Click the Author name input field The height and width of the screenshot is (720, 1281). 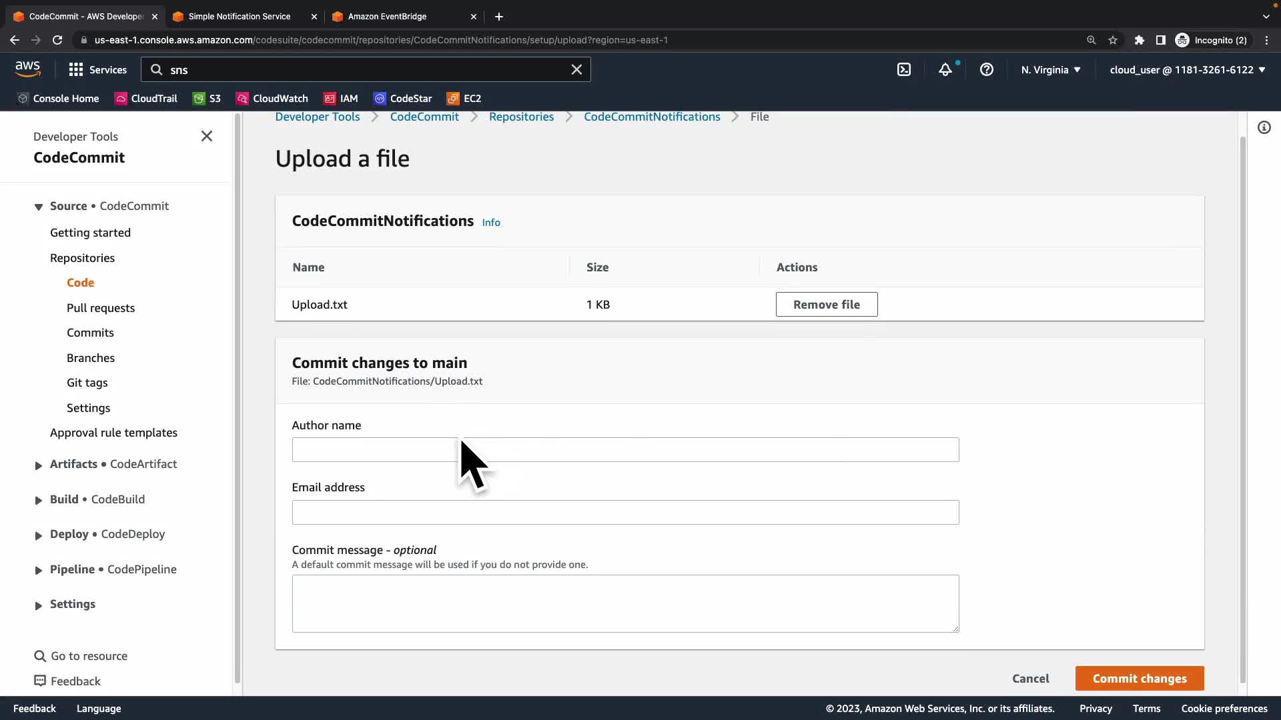coord(625,449)
